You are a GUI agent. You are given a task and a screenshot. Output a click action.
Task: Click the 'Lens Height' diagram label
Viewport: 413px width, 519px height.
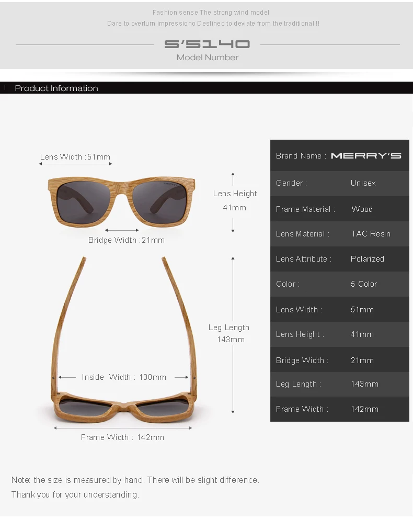(235, 194)
